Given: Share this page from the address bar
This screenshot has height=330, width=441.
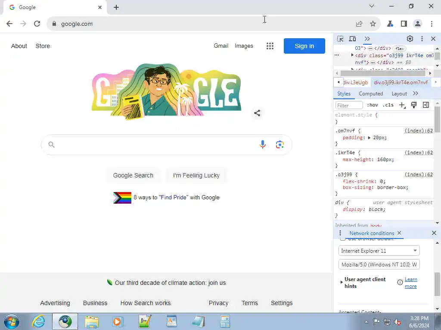Looking at the screenshot, I should (359, 24).
